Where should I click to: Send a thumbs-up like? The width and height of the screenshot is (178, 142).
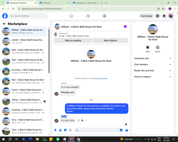[127, 130]
